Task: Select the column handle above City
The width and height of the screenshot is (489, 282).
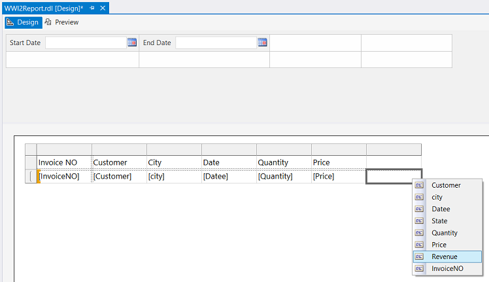Action: [x=174, y=149]
